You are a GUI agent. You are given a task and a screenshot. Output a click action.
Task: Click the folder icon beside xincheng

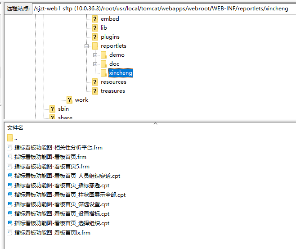pyautogui.click(x=103, y=73)
